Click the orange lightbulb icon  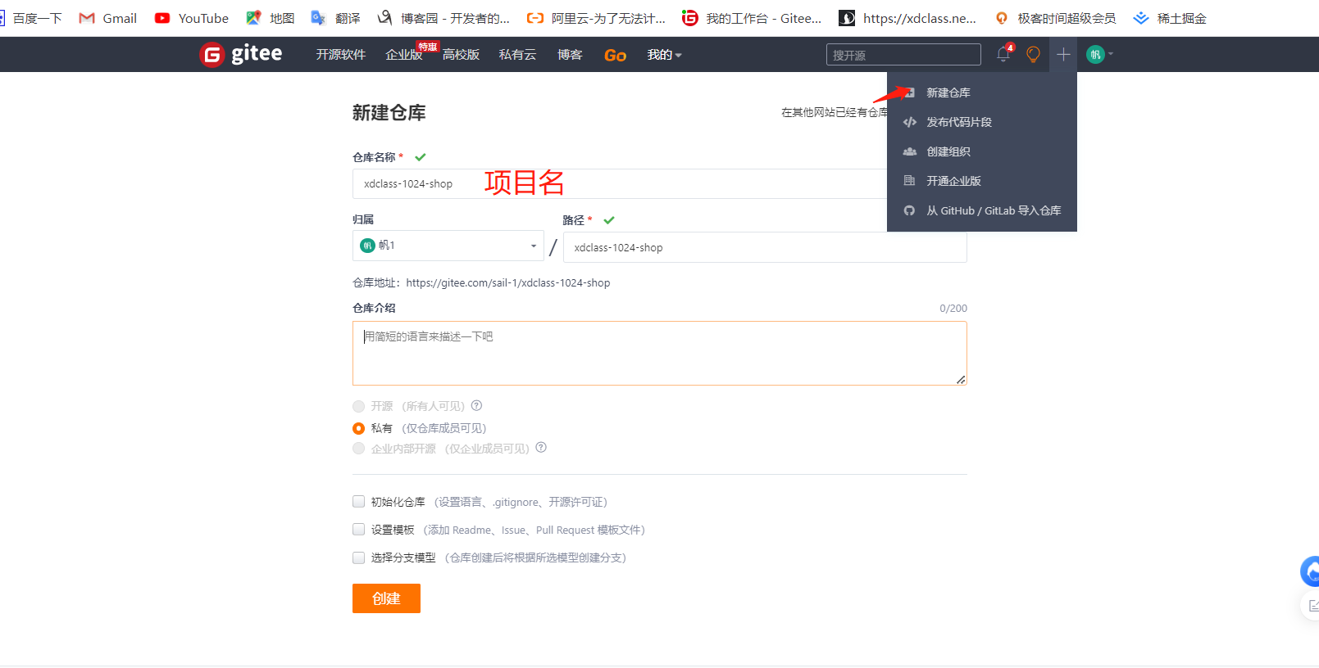[x=1033, y=54]
